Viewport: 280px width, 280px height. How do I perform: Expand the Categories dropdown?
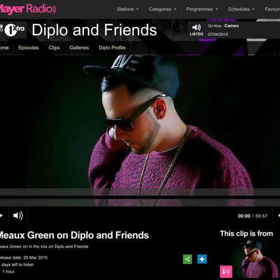click(162, 9)
